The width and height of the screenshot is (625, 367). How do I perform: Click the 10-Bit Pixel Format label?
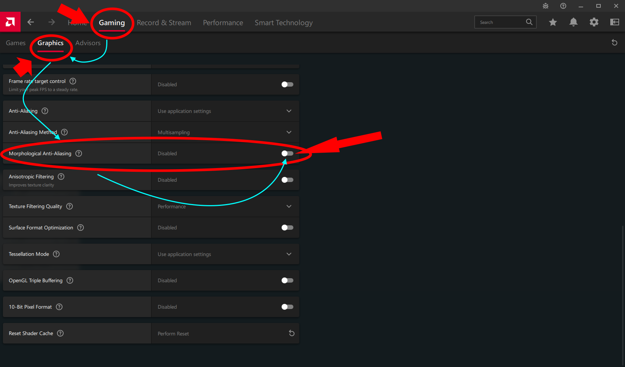click(30, 307)
